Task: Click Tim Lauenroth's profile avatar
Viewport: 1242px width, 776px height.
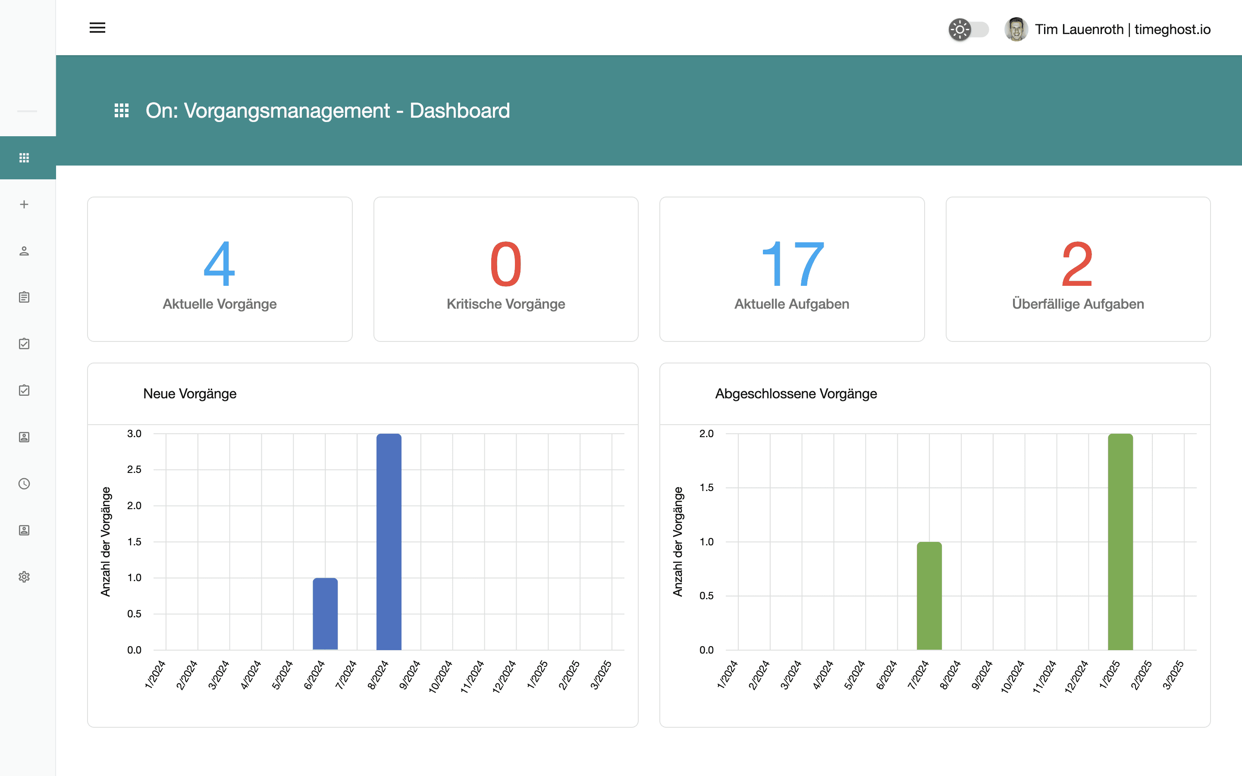Action: [1016, 29]
